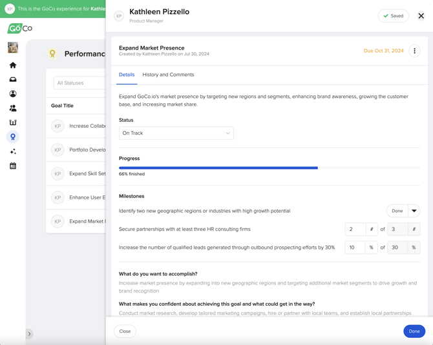Image resolution: width=433 pixels, height=345 pixels.
Task: Click leads target value field showing 30
Action: (x=397, y=248)
